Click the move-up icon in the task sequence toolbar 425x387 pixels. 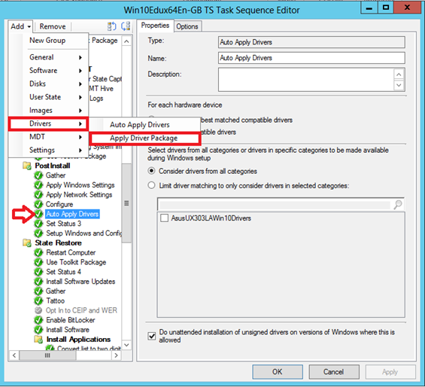coord(111,26)
